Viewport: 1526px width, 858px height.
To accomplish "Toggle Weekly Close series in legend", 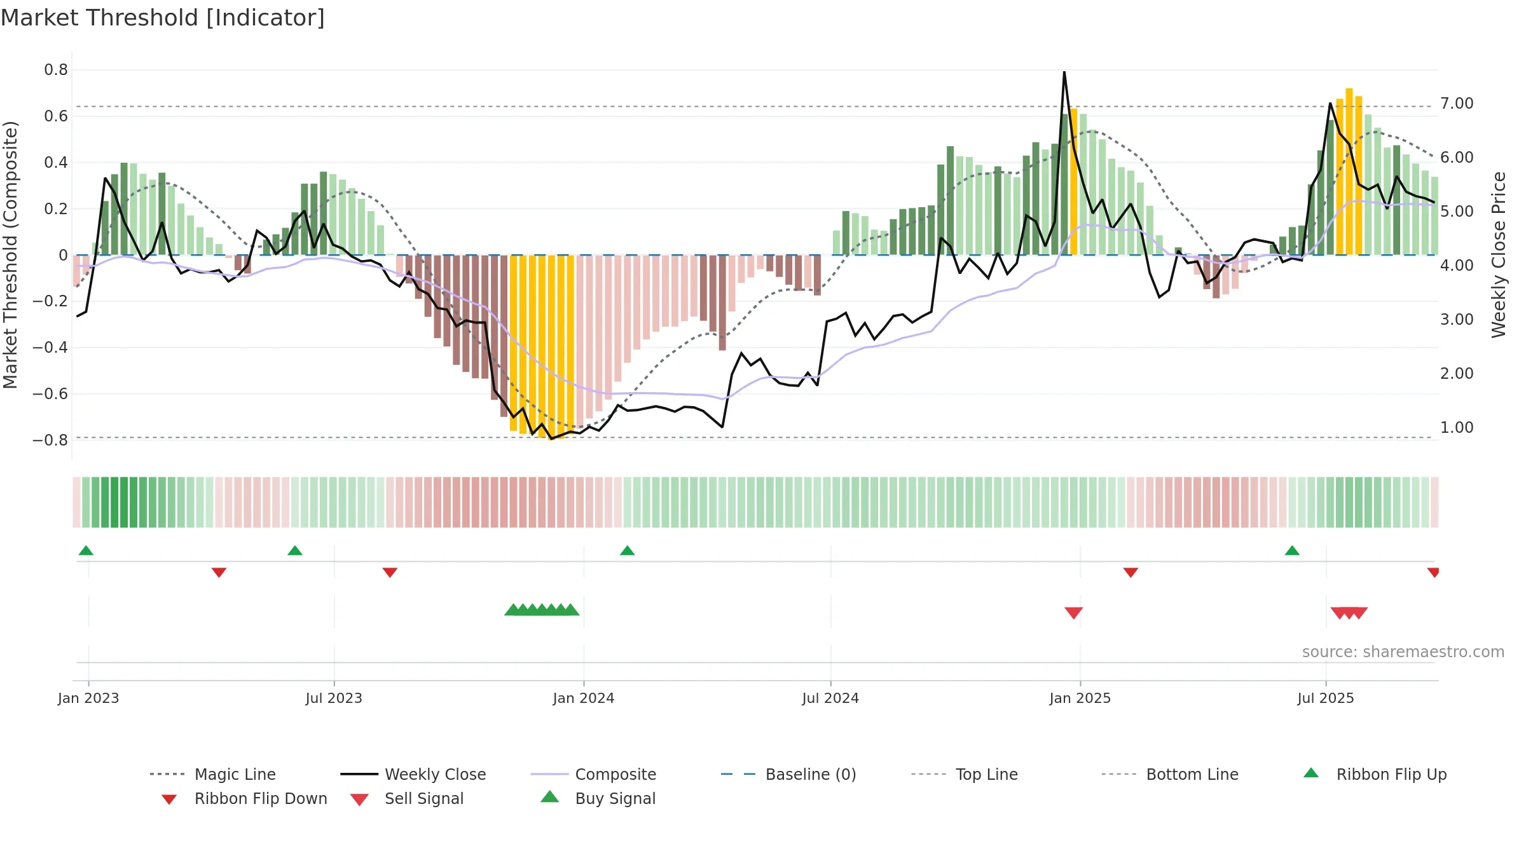I will 413,774.
